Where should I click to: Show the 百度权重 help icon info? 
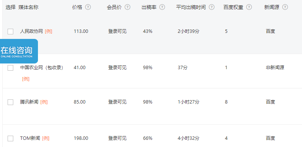pos(249,7)
